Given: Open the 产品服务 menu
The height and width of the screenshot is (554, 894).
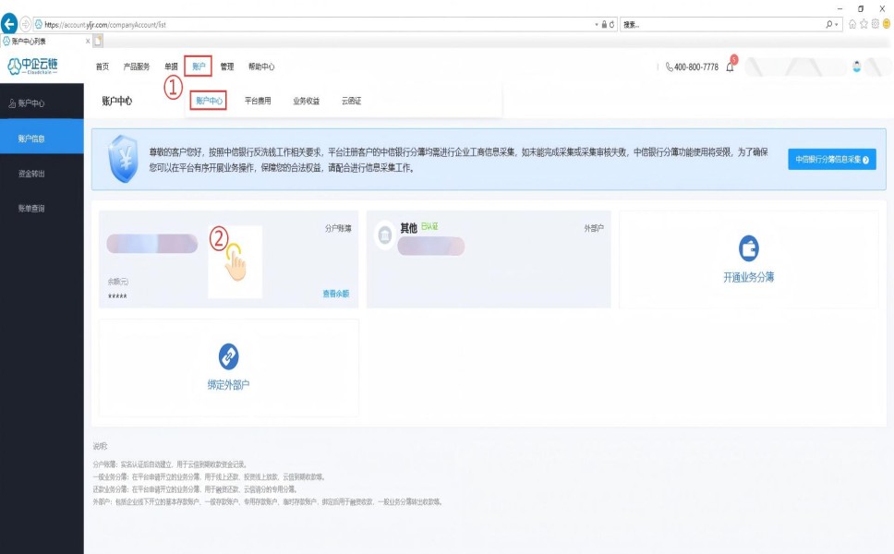Looking at the screenshot, I should tap(137, 66).
